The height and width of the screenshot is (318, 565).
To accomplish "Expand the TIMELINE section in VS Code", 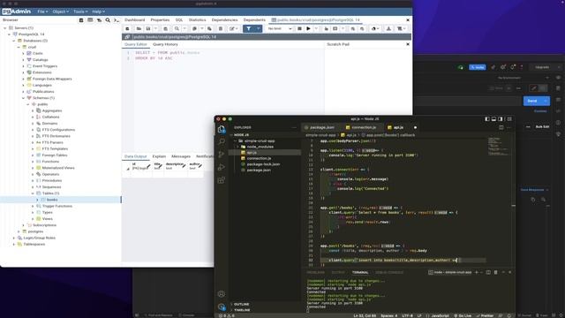I will pos(242,310).
